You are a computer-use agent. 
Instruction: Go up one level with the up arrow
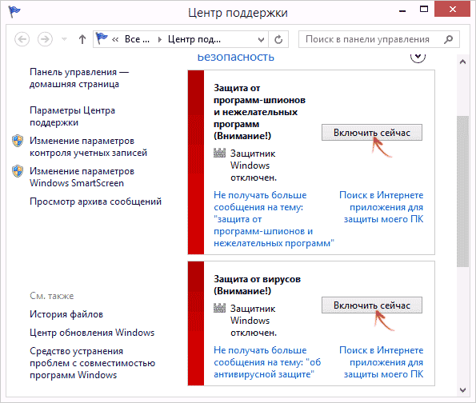82,39
